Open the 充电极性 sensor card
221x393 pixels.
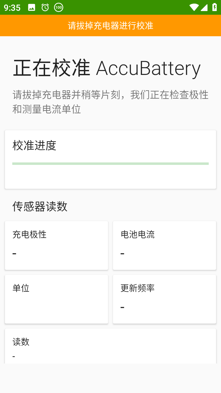(x=56, y=245)
